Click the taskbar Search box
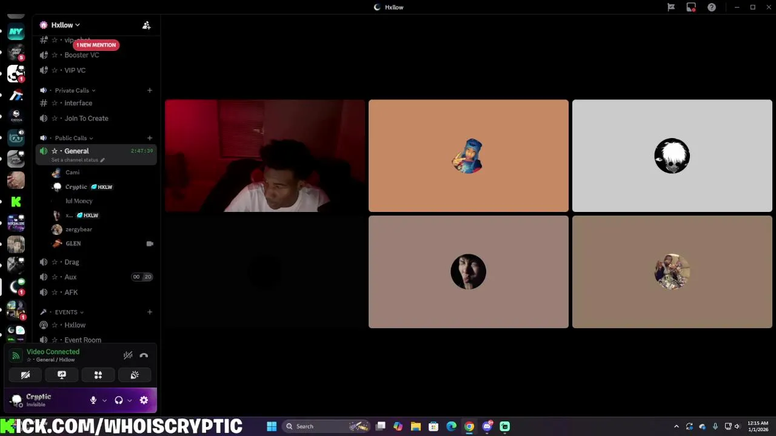The height and width of the screenshot is (436, 776). (326, 426)
